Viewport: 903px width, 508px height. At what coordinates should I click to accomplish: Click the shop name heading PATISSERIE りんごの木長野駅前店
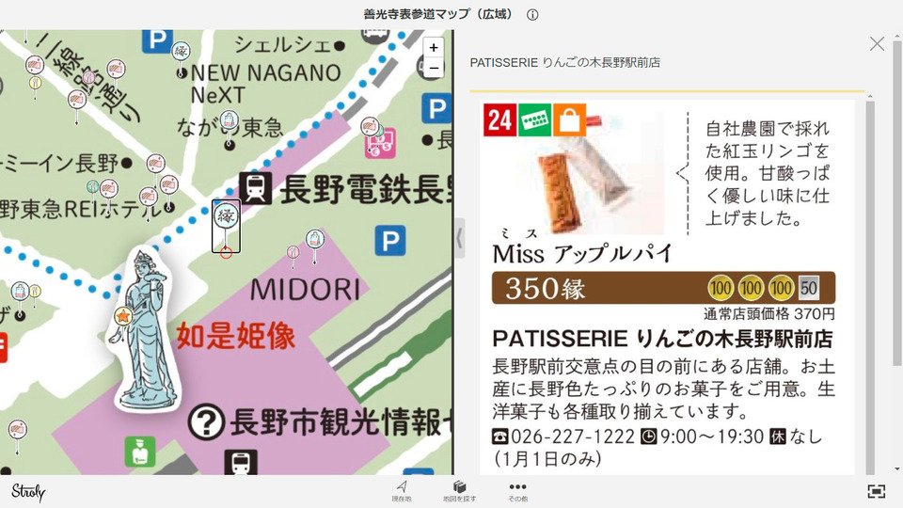pyautogui.click(x=662, y=339)
